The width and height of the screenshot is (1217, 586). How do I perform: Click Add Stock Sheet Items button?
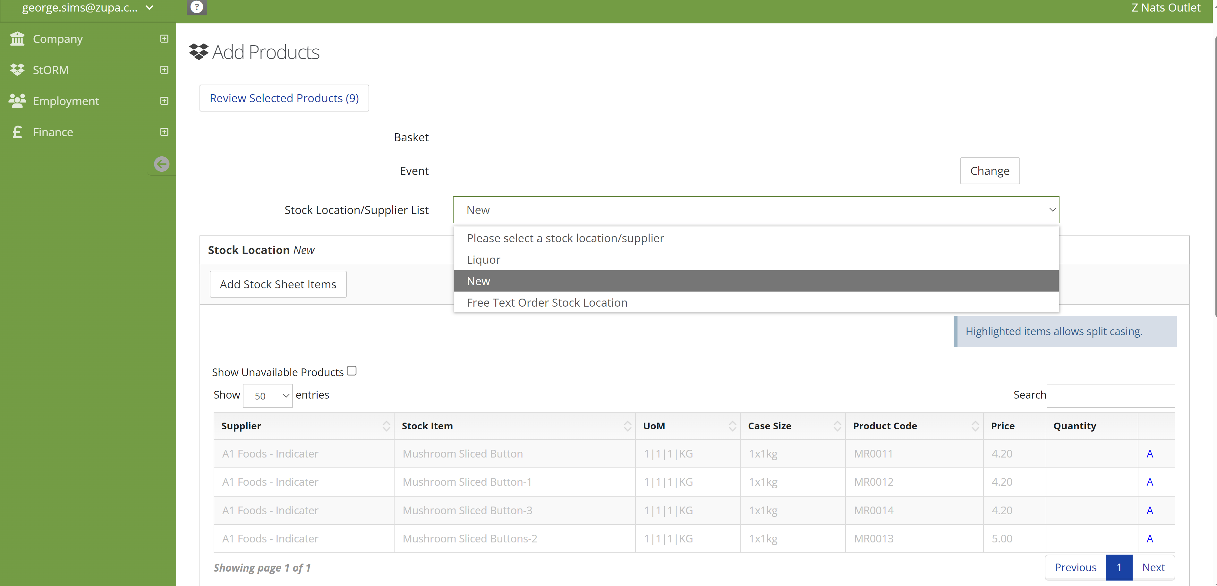278,284
